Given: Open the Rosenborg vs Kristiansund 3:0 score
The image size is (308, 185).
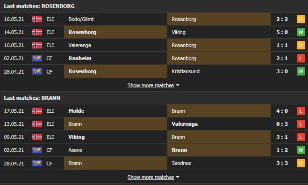Looking at the screenshot, I should [282, 71].
